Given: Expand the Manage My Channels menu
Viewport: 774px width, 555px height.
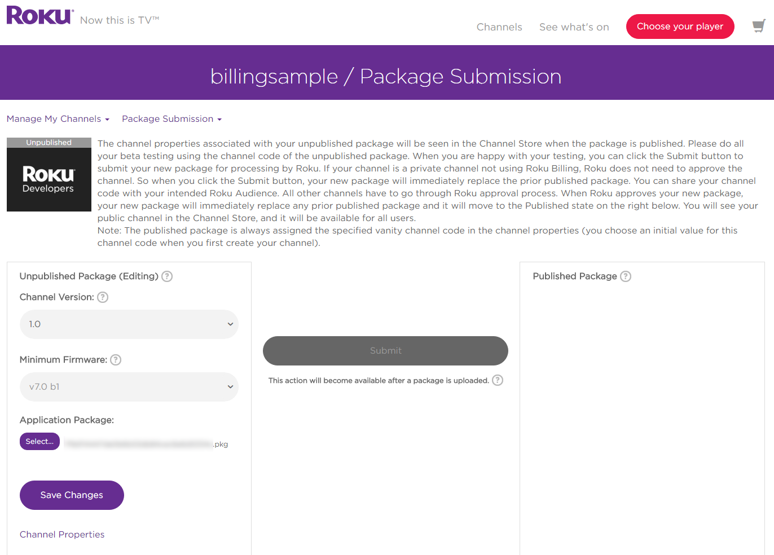Looking at the screenshot, I should coord(58,119).
